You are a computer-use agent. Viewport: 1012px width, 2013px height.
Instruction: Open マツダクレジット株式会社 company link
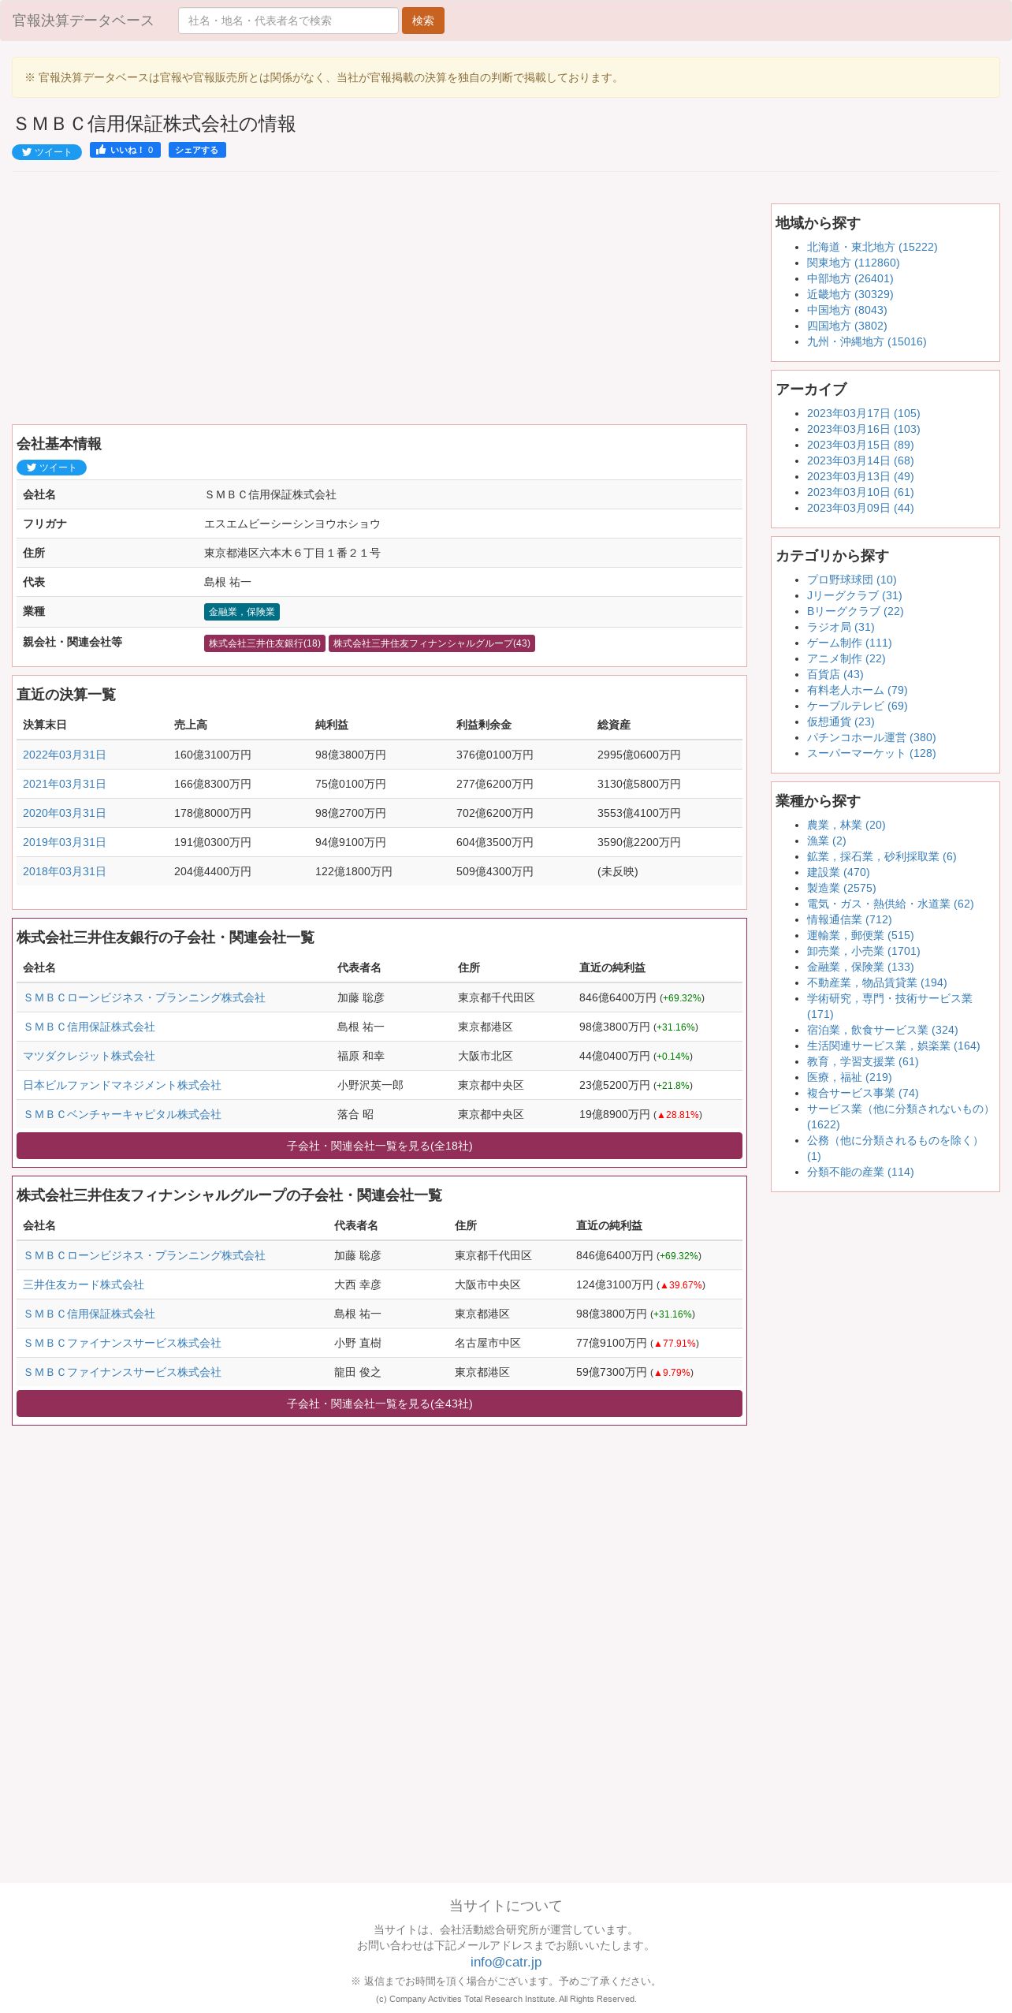pos(89,1056)
